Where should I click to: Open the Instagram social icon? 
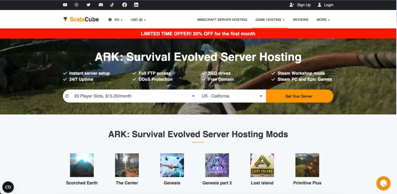76,5
